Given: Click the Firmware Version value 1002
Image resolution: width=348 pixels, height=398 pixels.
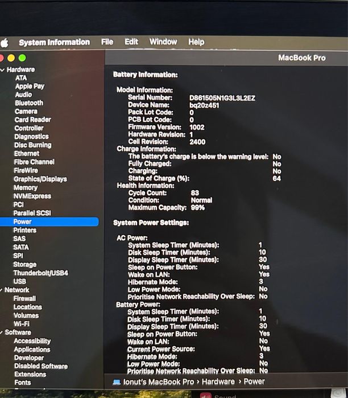Looking at the screenshot, I should tap(197, 127).
